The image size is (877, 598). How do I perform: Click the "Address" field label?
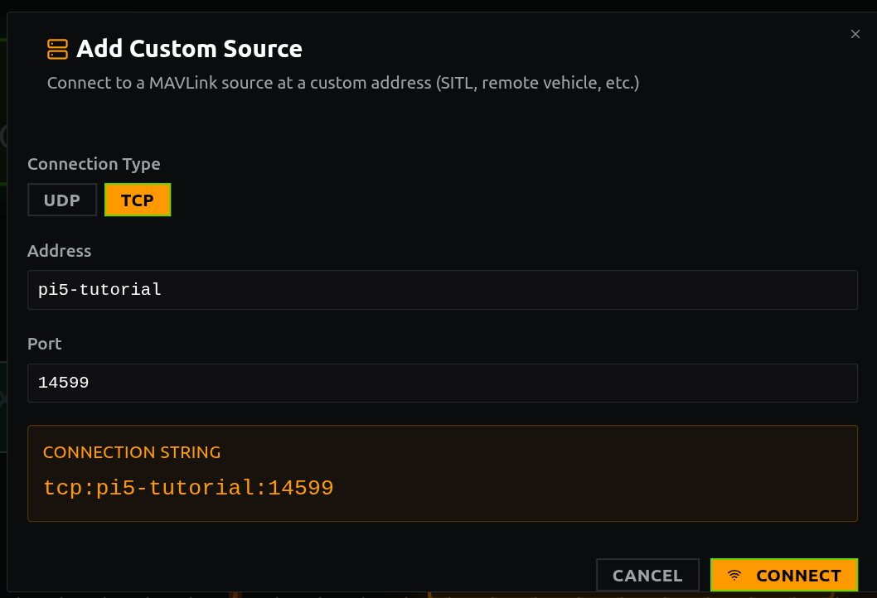click(x=60, y=250)
